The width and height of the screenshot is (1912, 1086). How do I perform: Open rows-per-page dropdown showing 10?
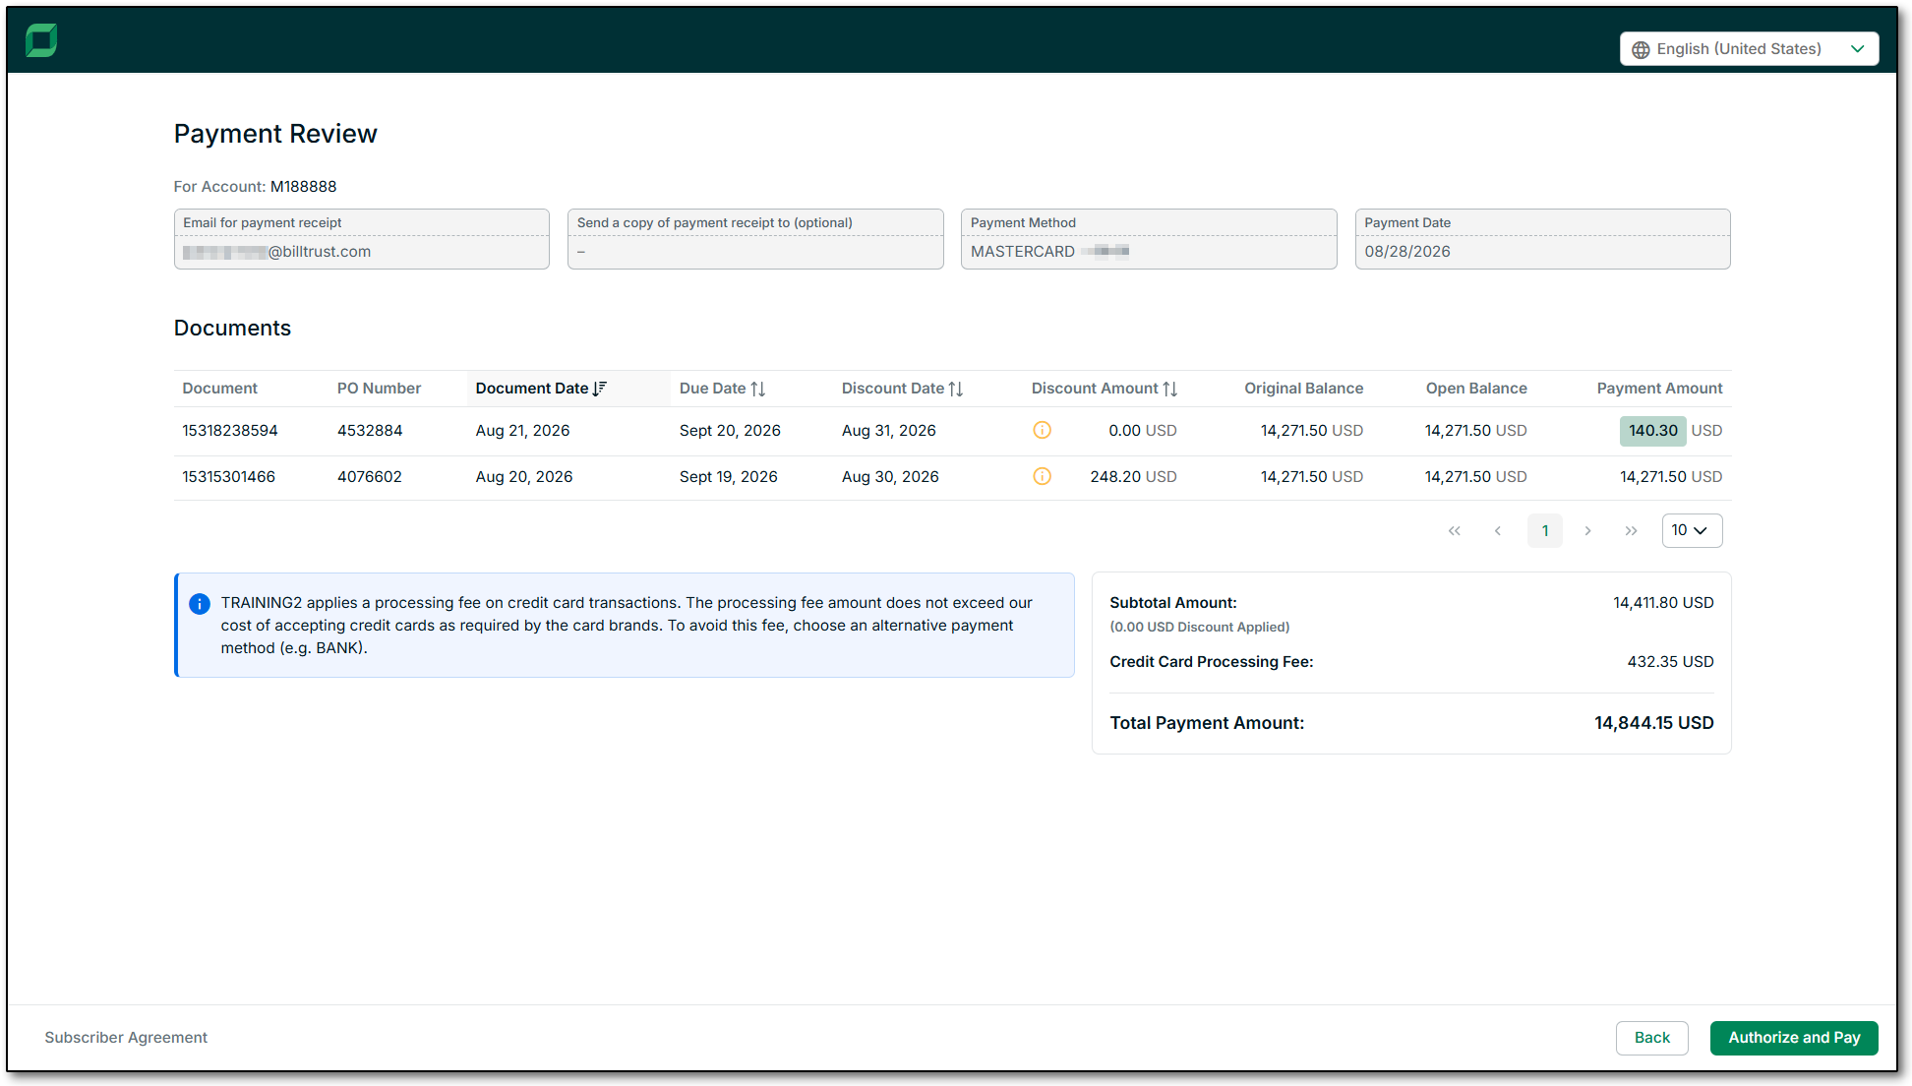(1692, 530)
